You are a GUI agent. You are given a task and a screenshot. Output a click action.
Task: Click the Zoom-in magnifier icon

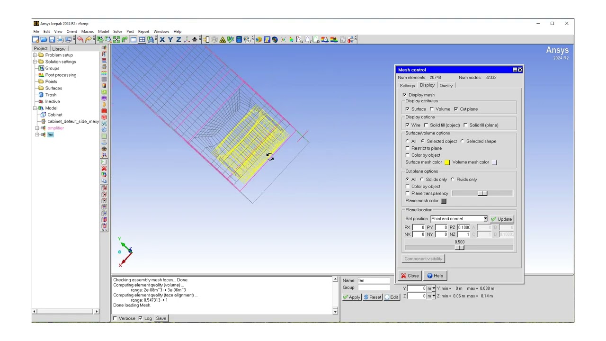tap(108, 40)
